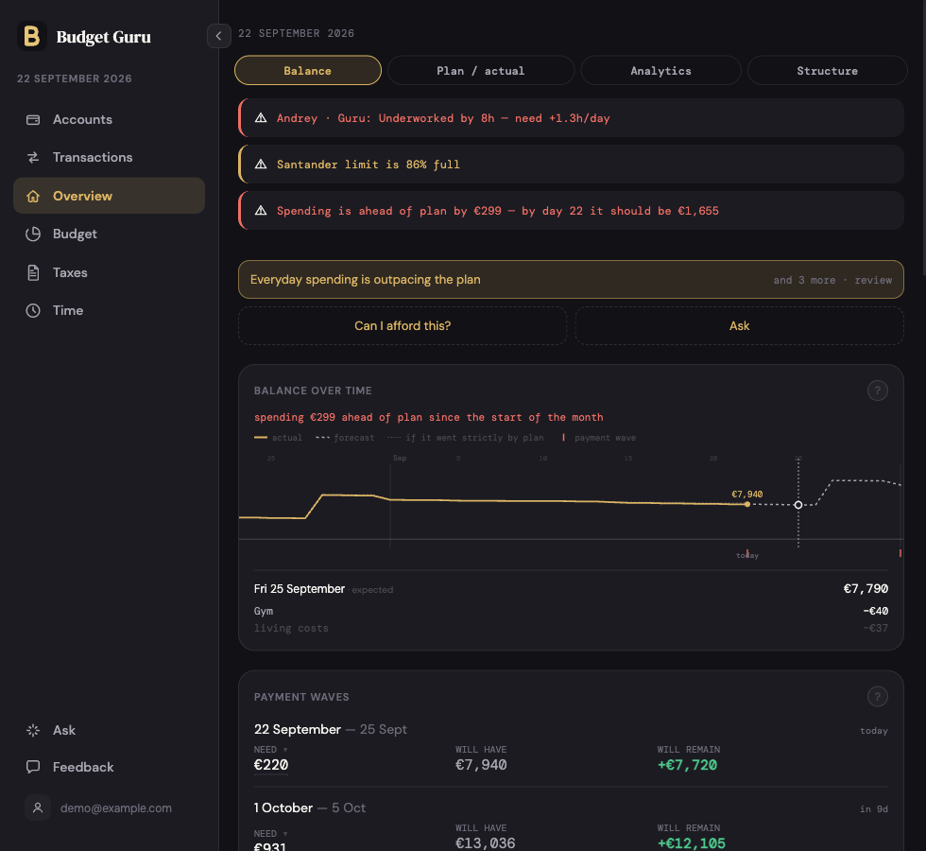Click the Overview home icon
This screenshot has width=926, height=851.
33,196
